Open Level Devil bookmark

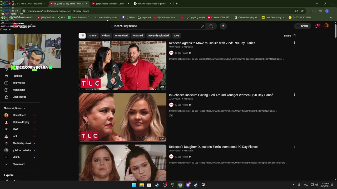[274, 18]
